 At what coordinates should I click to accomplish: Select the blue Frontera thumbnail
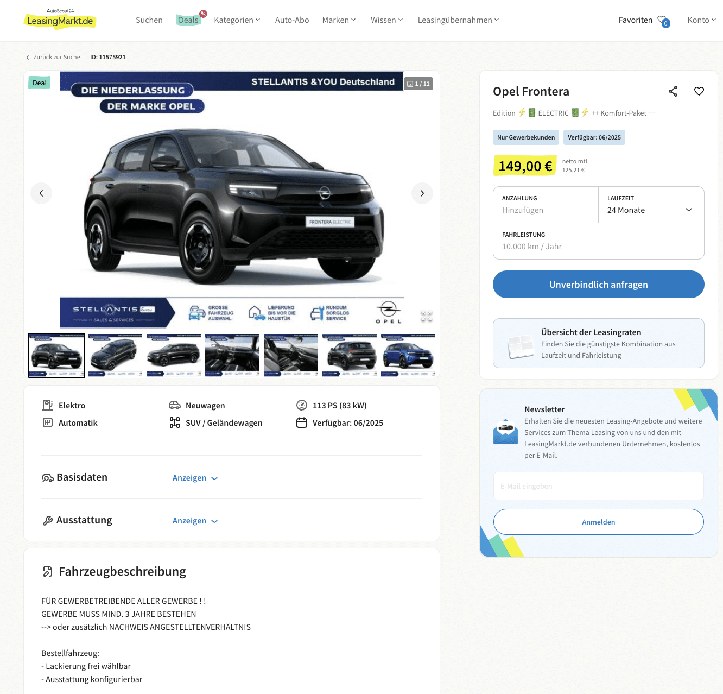[x=408, y=355]
